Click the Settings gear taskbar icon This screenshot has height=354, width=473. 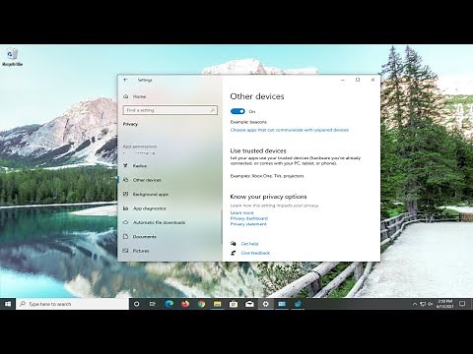(265, 304)
